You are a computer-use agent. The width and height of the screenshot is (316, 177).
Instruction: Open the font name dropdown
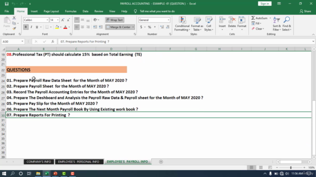click(47, 20)
